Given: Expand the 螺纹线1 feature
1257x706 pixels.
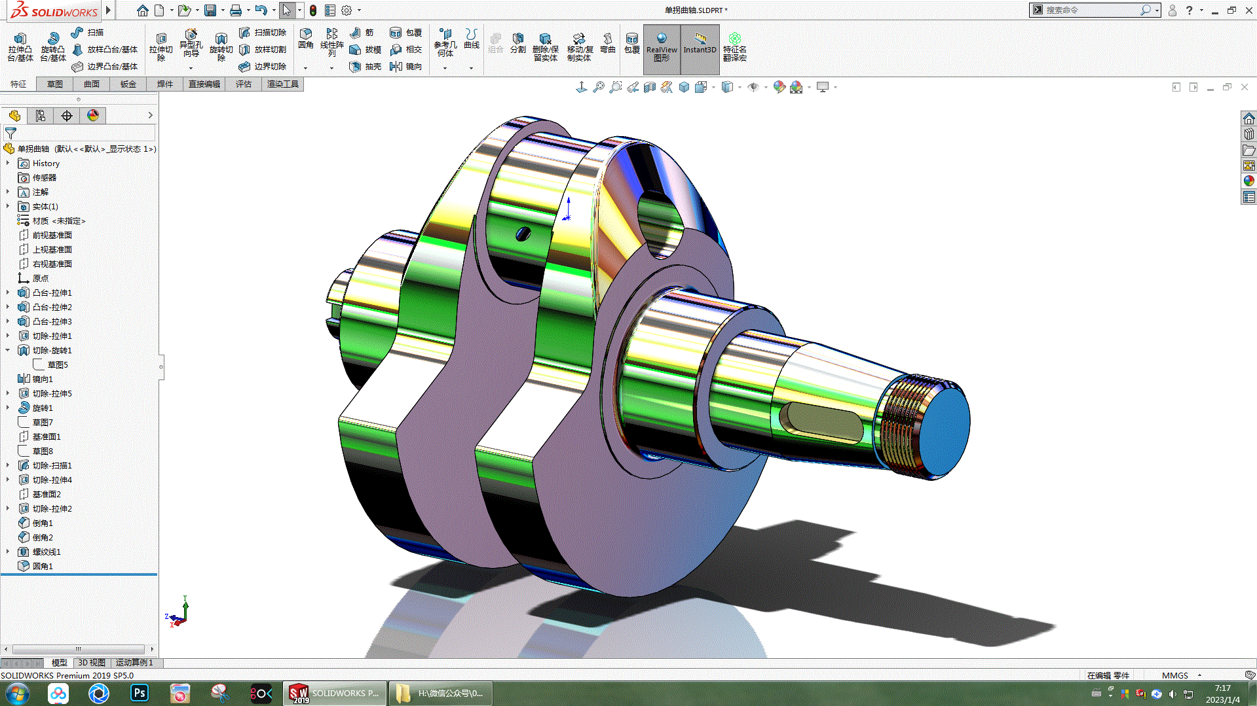Looking at the screenshot, I should pyautogui.click(x=8, y=552).
